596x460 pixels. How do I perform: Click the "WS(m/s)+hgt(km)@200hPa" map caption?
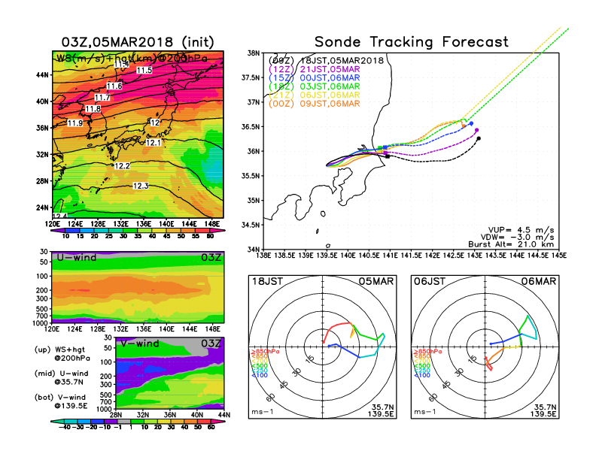click(132, 59)
